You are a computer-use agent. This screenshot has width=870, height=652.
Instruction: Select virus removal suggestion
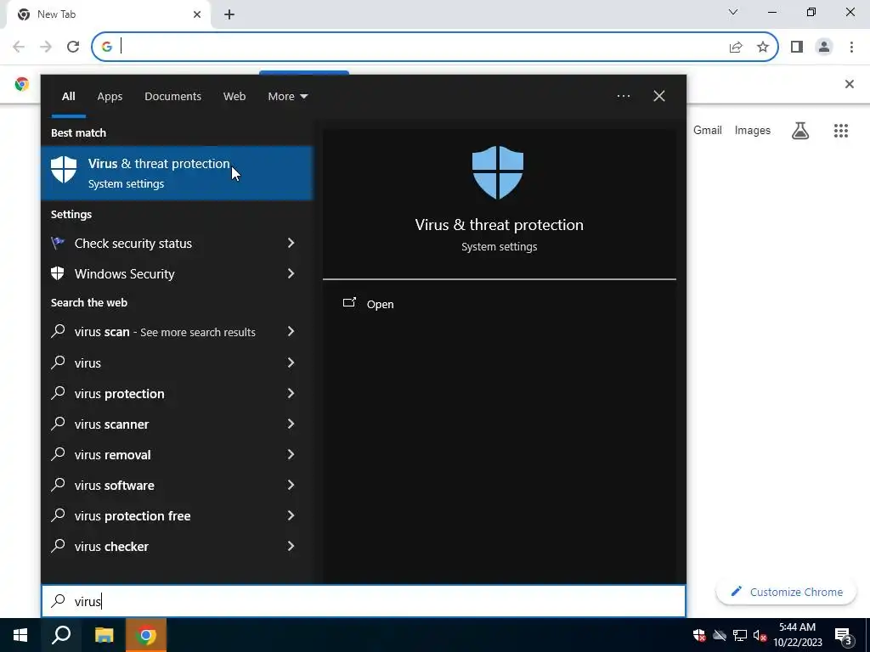pyautogui.click(x=177, y=455)
